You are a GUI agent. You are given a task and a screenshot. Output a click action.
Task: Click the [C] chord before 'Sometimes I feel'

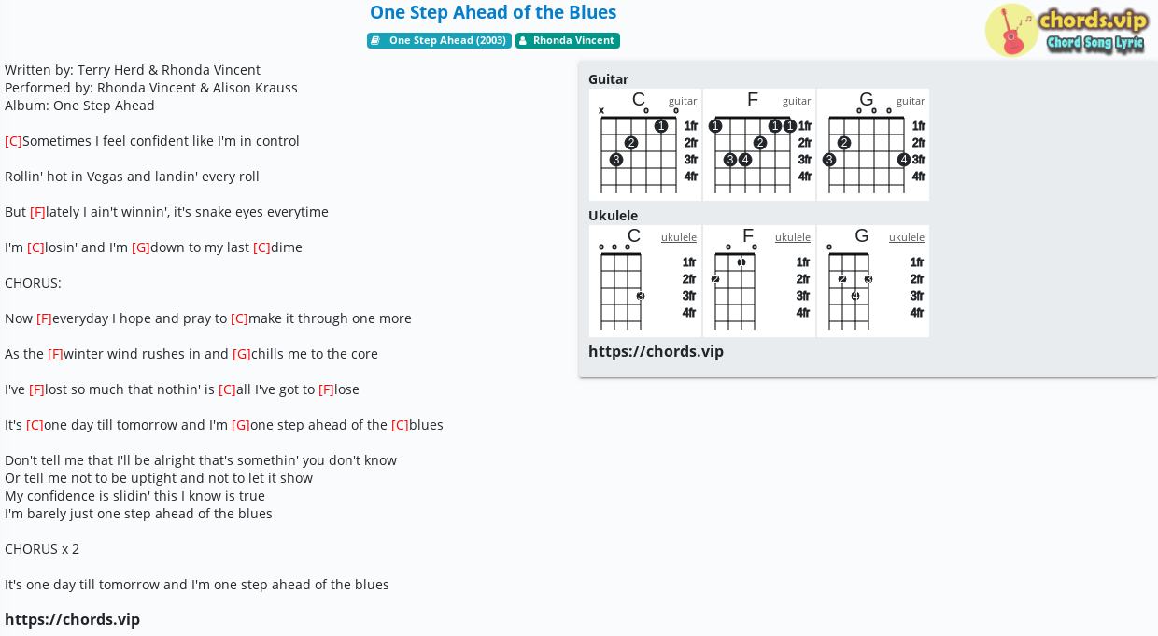pyautogui.click(x=13, y=141)
